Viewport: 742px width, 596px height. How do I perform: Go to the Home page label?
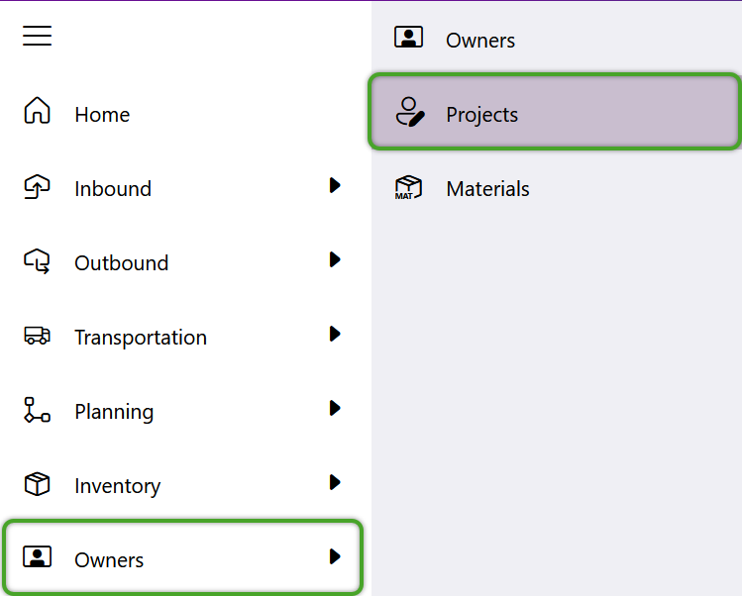click(102, 115)
